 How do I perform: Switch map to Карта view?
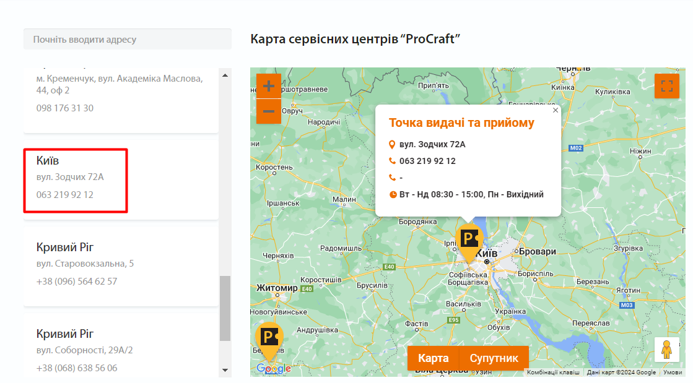click(x=433, y=358)
